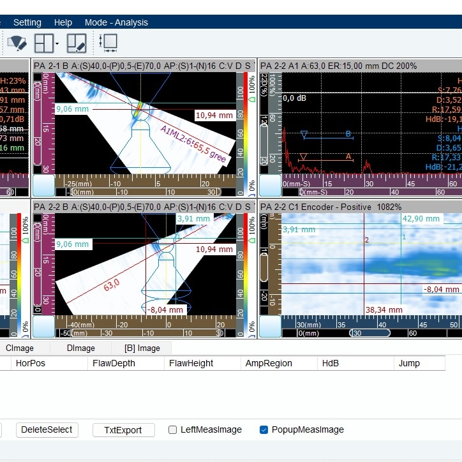The image size is (462, 462).
Task: Uncheck the PopupMeasImage checkbox
Action: [x=264, y=430]
